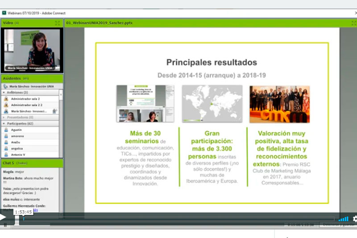Open the player settings gear
This screenshot has width=357, height=238.
[355, 219]
